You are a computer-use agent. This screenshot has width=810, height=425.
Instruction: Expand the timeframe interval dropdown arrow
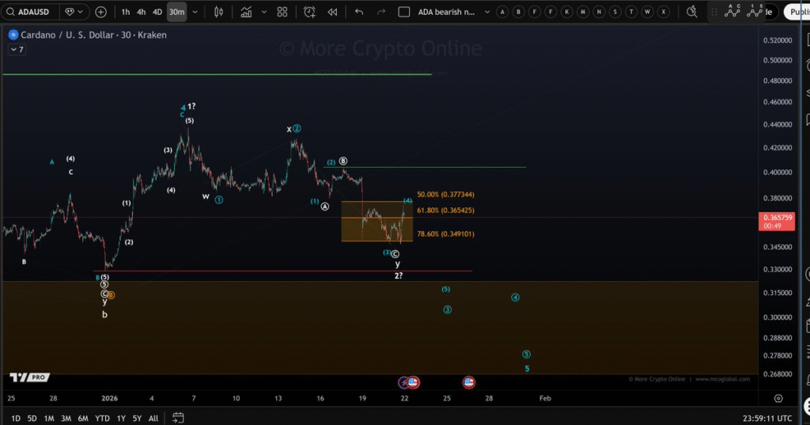195,12
